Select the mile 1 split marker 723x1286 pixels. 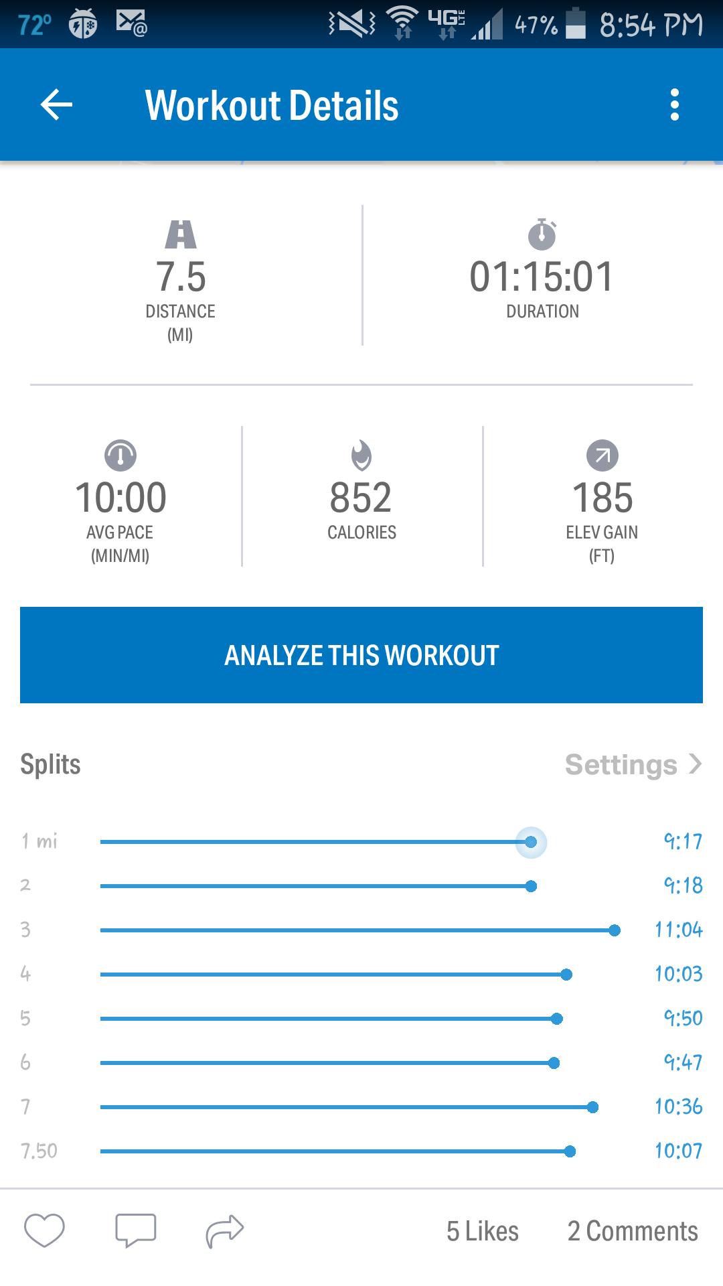(531, 842)
